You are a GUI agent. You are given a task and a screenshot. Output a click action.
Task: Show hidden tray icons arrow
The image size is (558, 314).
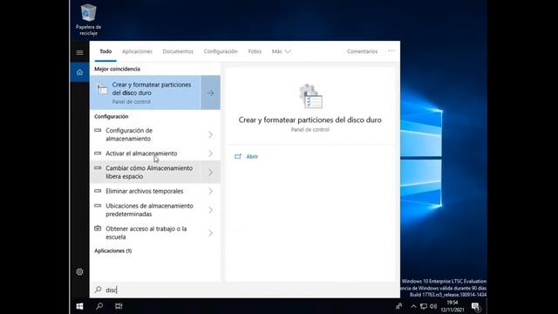(x=413, y=306)
